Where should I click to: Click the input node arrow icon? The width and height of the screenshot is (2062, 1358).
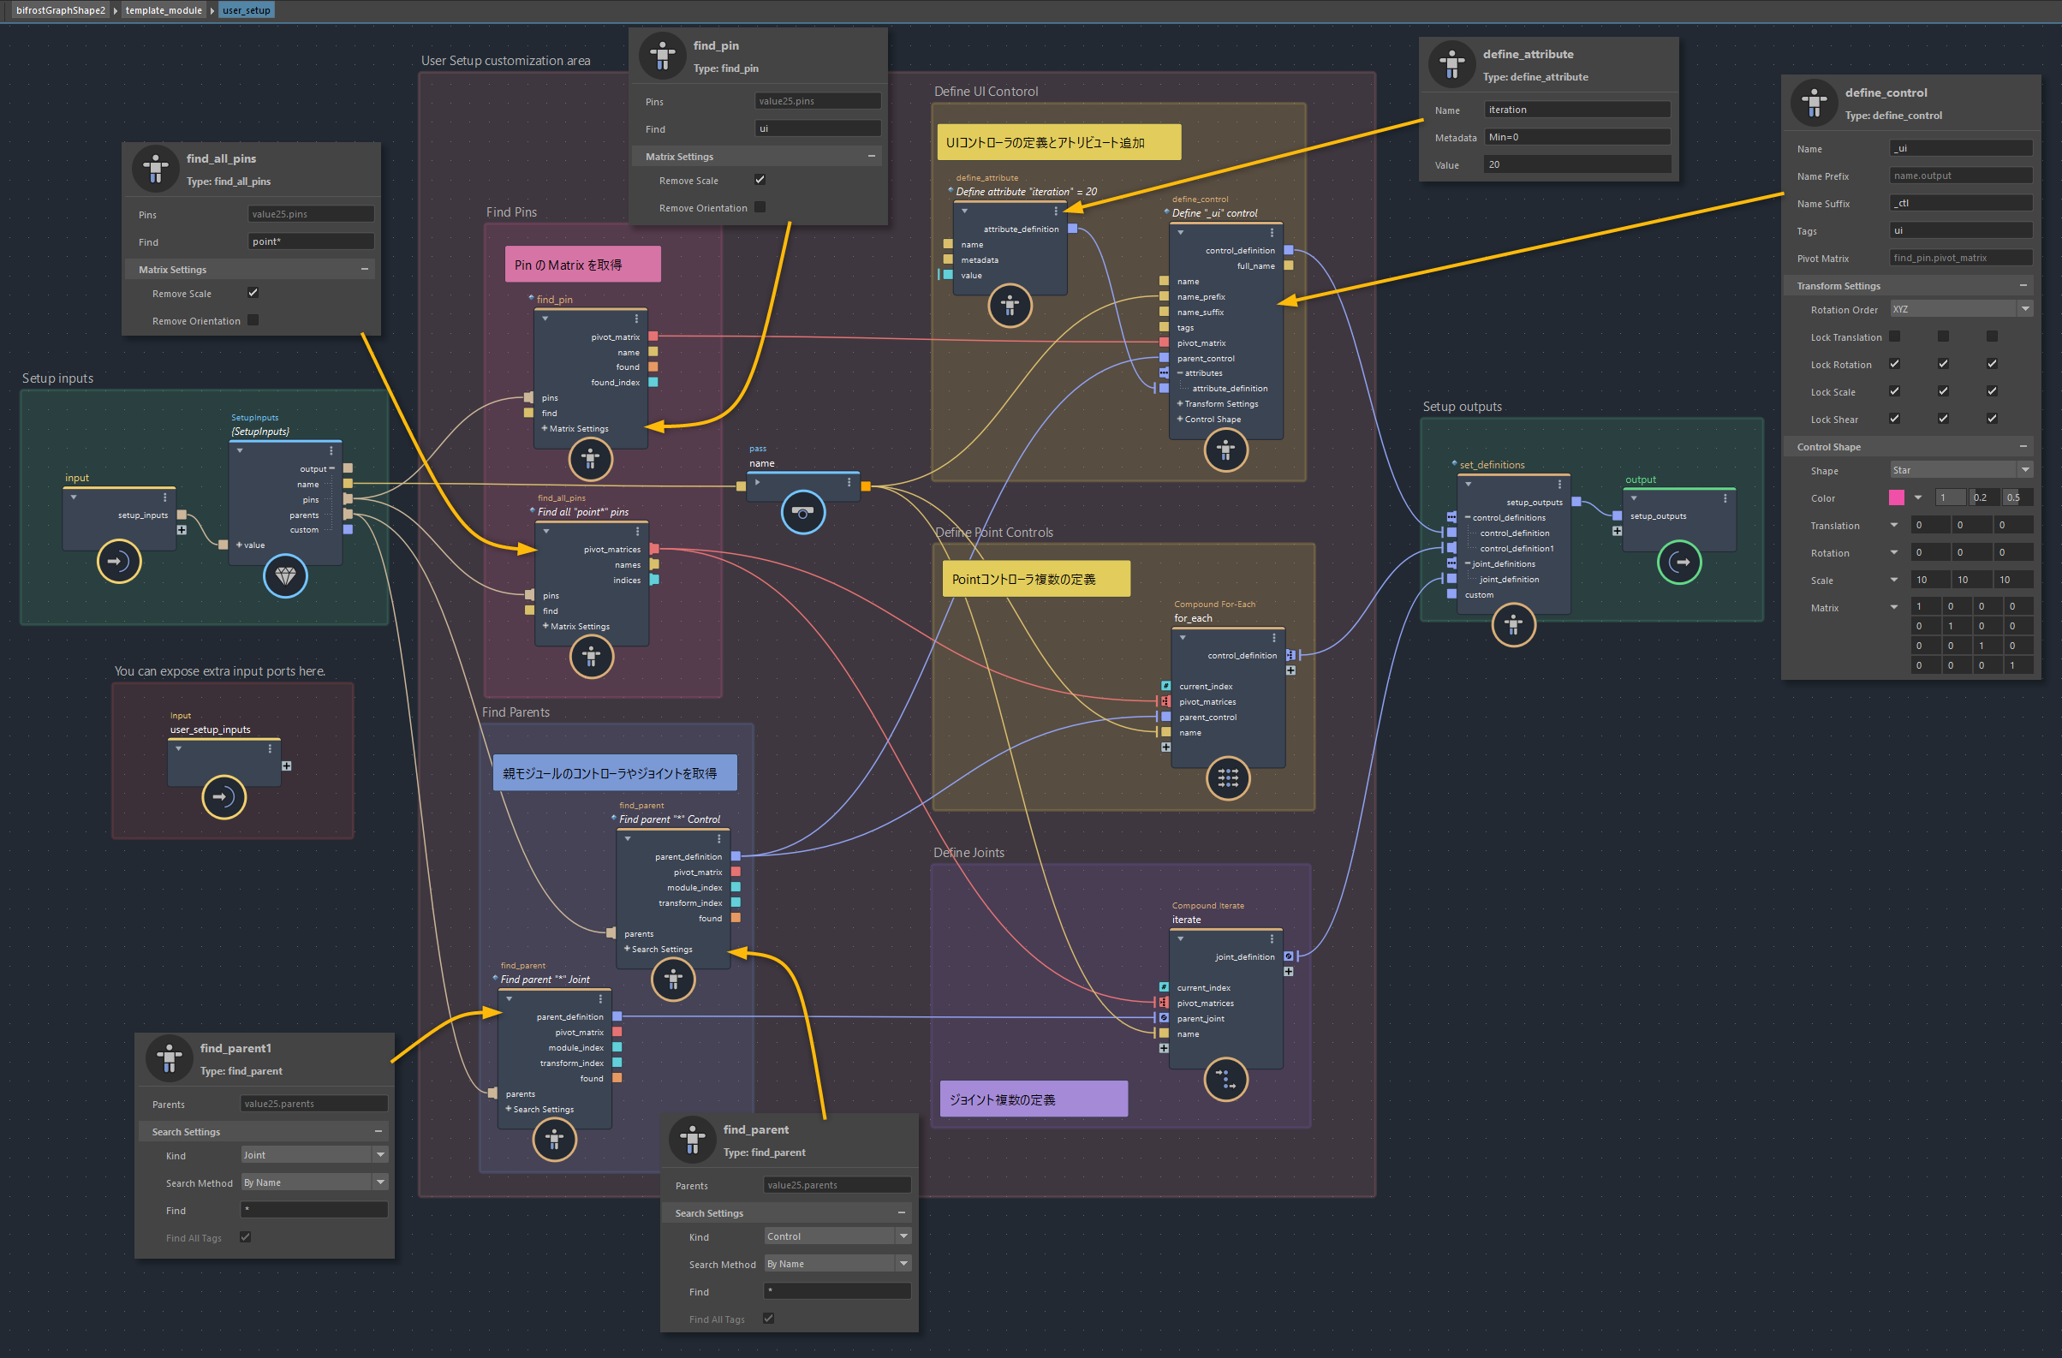coord(118,561)
